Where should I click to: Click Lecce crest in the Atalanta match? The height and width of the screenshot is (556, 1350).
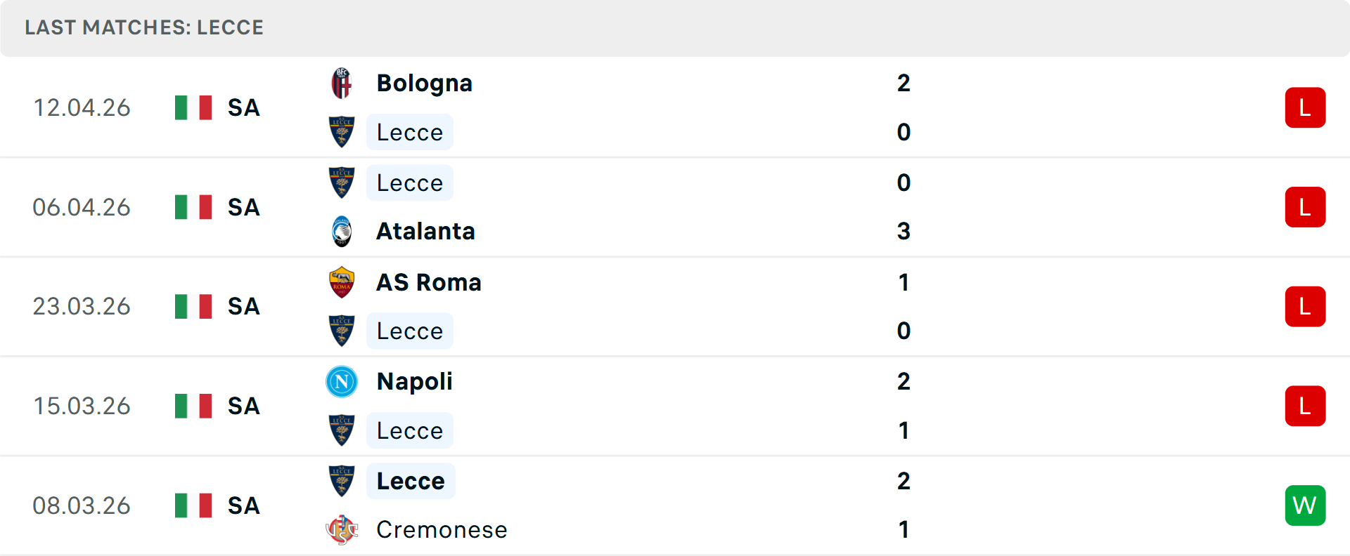pos(342,183)
